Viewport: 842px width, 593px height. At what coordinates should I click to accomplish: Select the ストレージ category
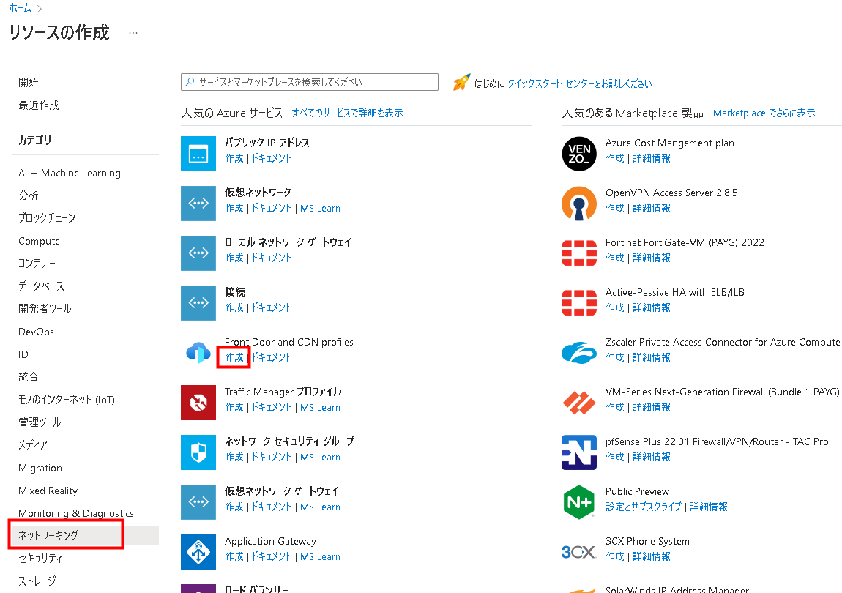click(x=37, y=581)
